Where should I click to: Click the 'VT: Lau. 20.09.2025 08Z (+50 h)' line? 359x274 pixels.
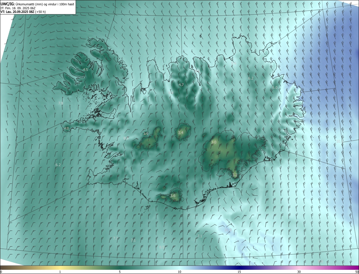[23, 12]
